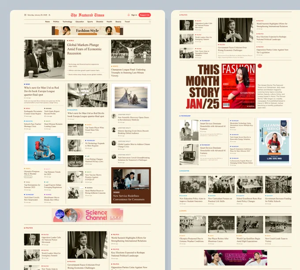Click the This Month Story Jan/25 title
This screenshot has height=270, width=300.
pos(202,86)
